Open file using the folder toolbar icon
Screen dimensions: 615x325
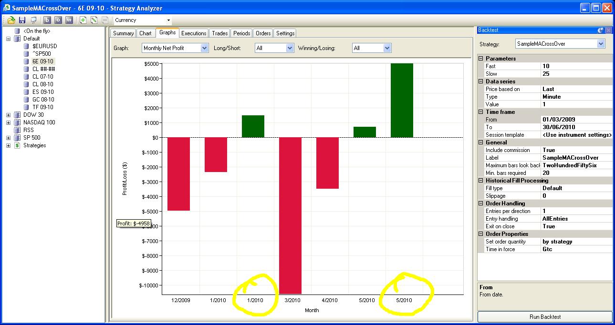click(x=11, y=20)
